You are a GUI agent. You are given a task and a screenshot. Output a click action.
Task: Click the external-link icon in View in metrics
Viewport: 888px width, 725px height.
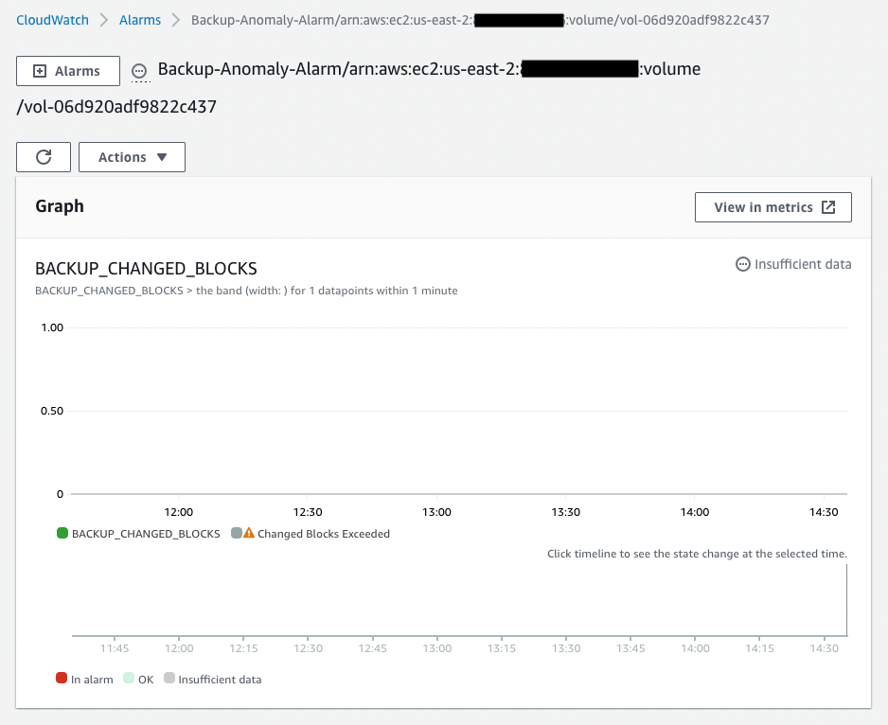[x=830, y=207]
